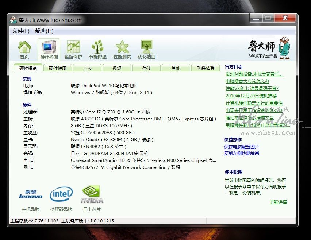
Task: Switch to the 硬件健康 tab
Action: pyautogui.click(x=58, y=68)
